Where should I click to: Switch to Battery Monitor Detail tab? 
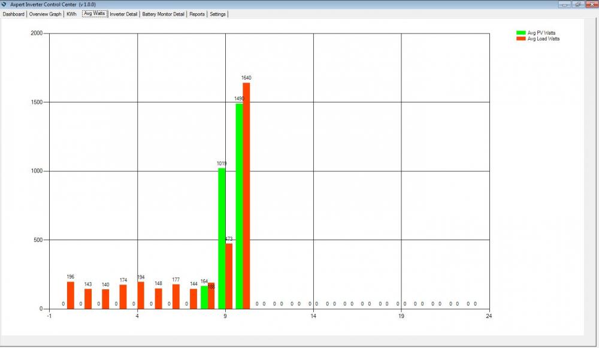point(163,14)
